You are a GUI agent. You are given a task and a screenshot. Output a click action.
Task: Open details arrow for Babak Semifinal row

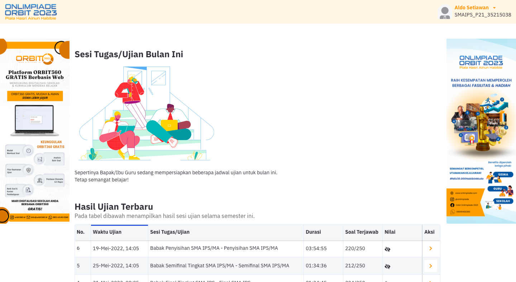coord(430,266)
